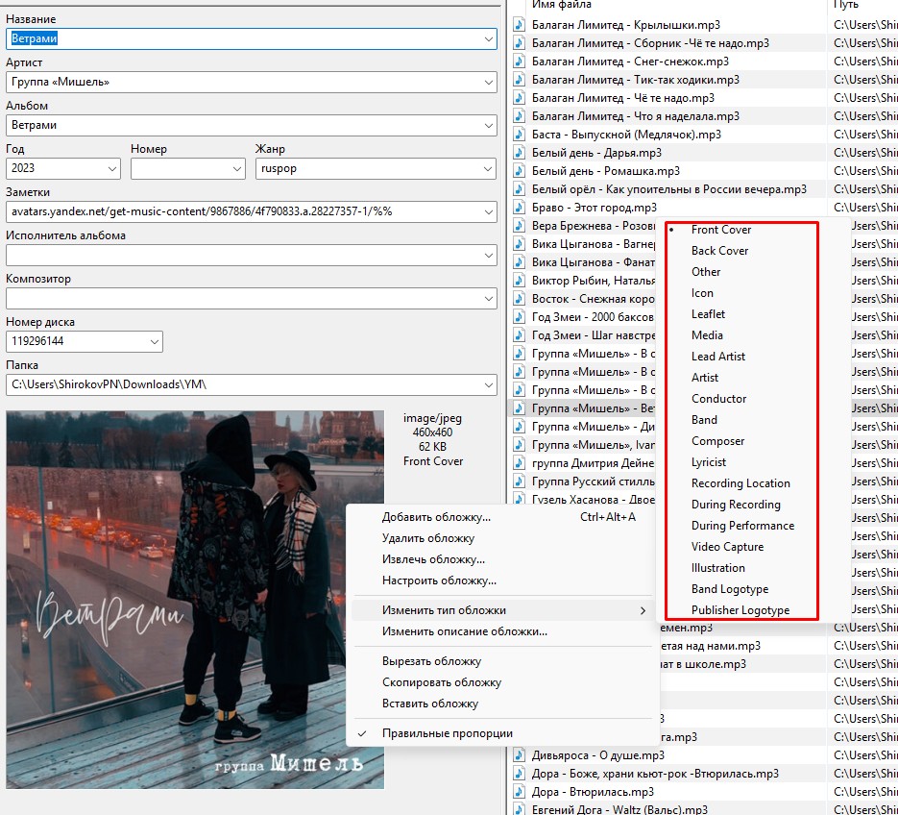Click Извлечь обложку... menu entry
Image resolution: width=898 pixels, height=815 pixels.
(x=433, y=559)
